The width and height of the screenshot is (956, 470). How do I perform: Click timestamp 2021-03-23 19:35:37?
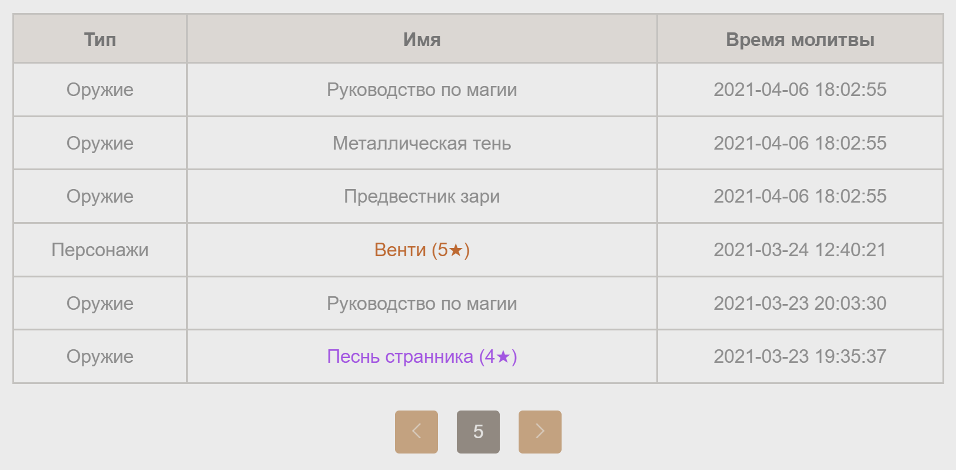tap(799, 356)
